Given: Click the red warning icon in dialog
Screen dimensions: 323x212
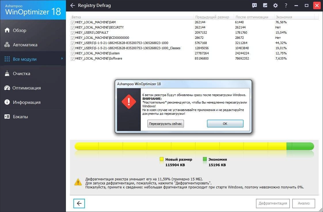Looking at the screenshot, I should 129,102.
